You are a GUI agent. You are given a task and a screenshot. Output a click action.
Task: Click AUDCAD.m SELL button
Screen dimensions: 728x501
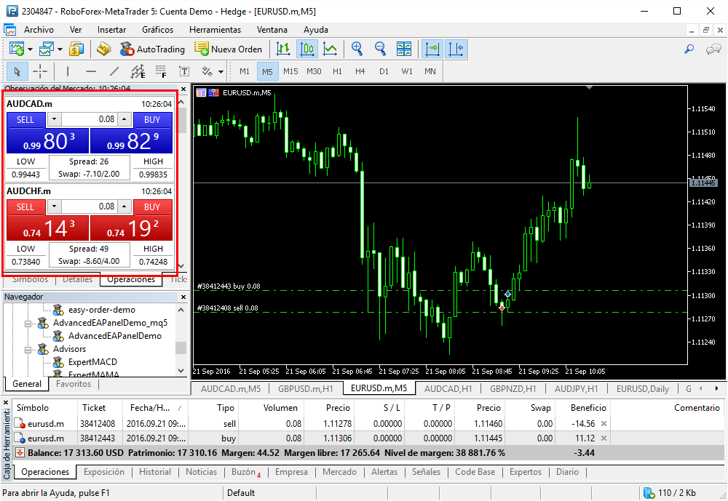click(25, 120)
